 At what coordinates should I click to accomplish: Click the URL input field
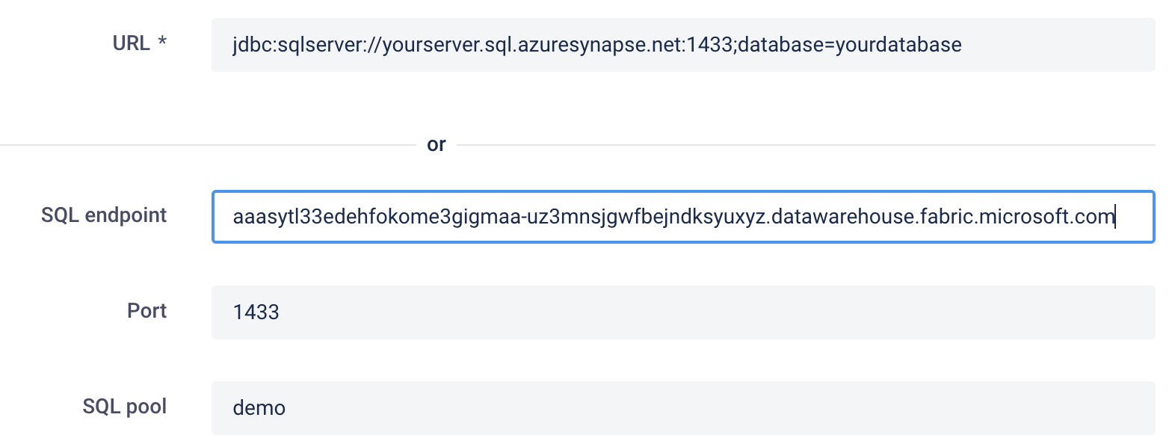tap(683, 45)
